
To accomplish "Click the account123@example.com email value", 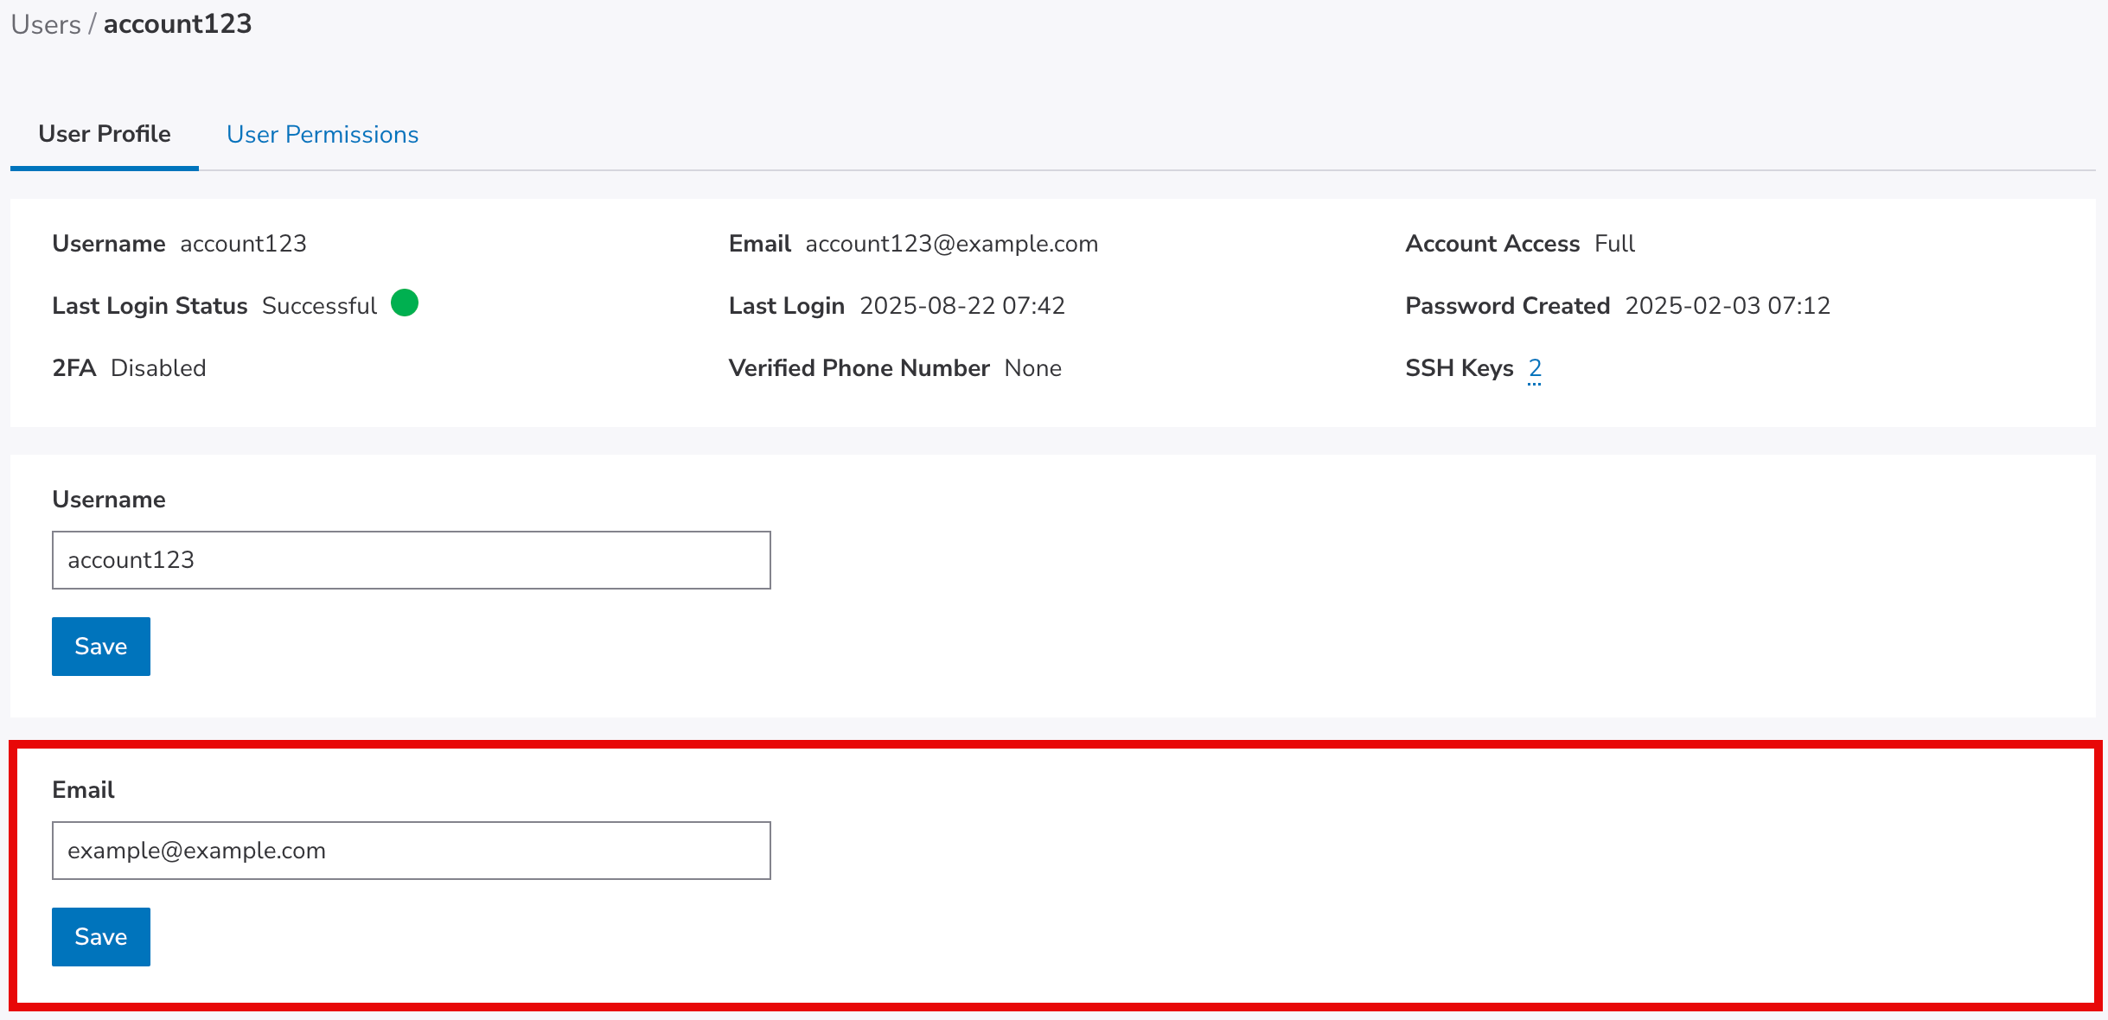I will click(951, 244).
